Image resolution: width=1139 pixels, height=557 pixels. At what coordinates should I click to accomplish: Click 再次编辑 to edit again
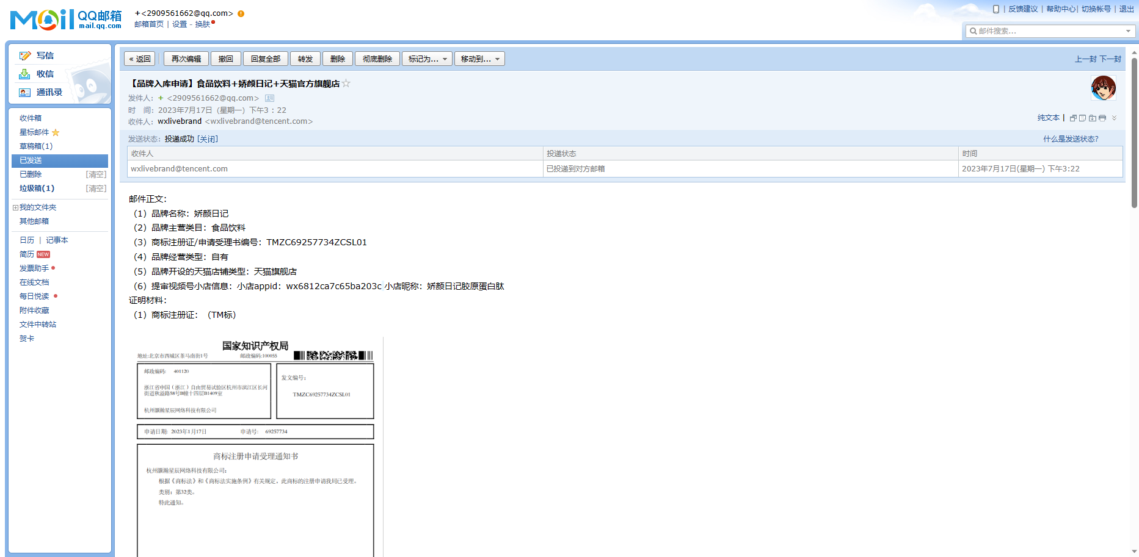coord(186,59)
